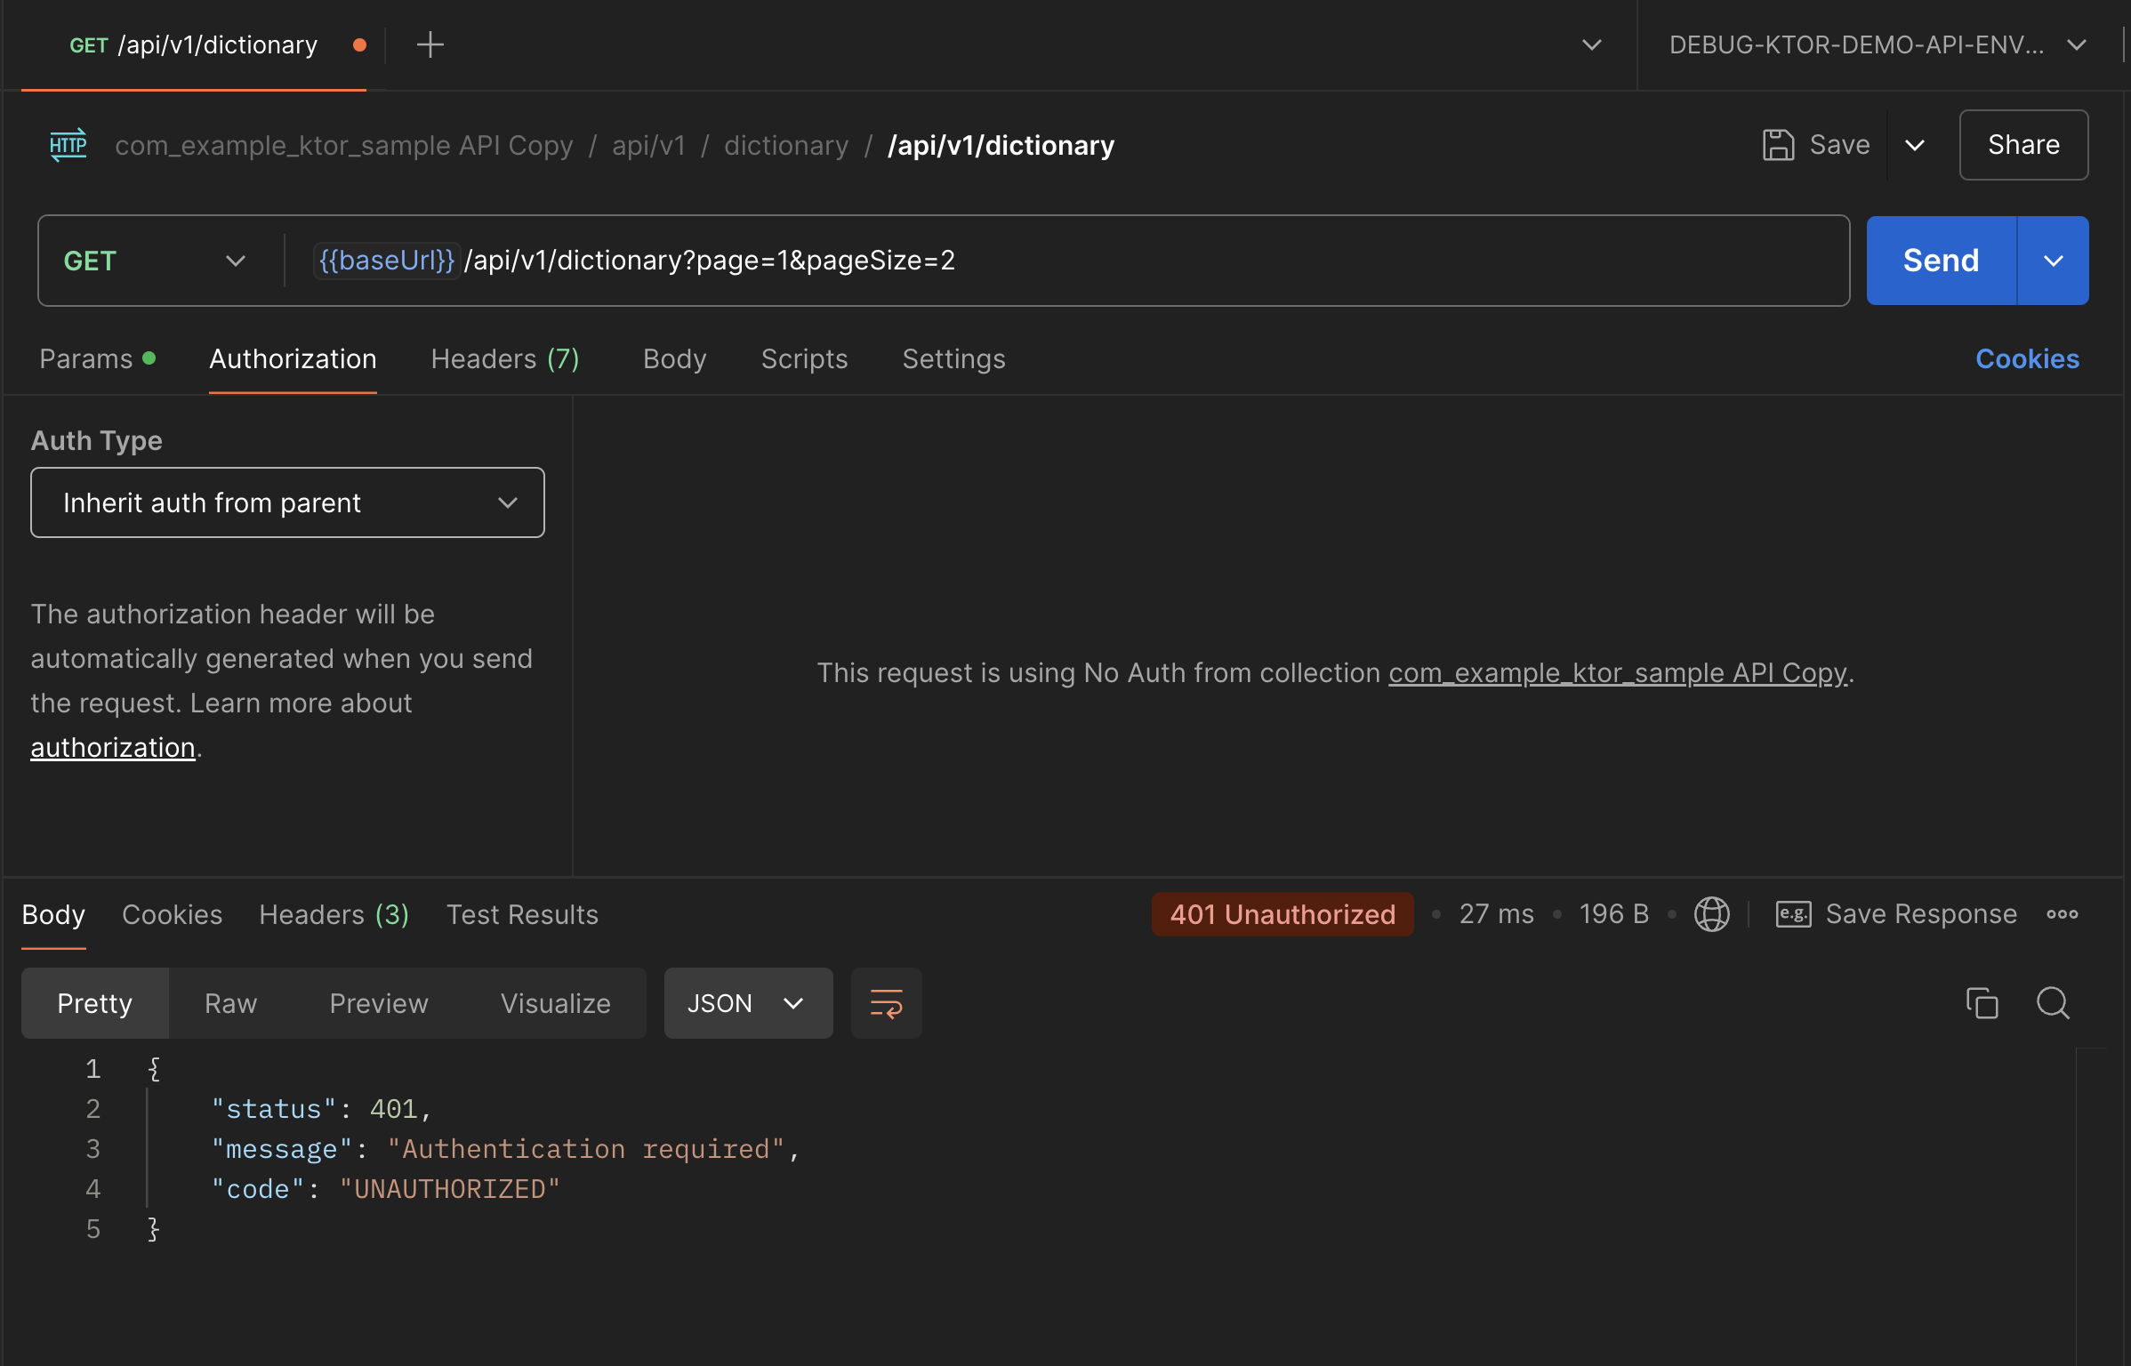Image resolution: width=2131 pixels, height=1366 pixels.
Task: Open search in response with magnifier icon
Action: click(x=2053, y=1003)
